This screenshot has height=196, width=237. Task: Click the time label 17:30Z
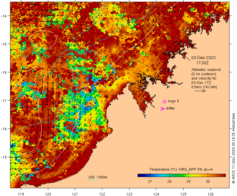(202, 63)
